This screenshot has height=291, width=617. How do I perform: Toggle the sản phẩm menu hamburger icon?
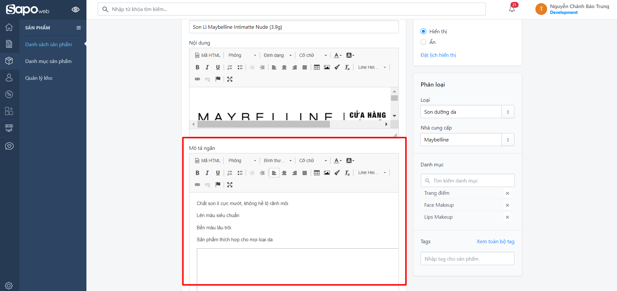coord(79,28)
